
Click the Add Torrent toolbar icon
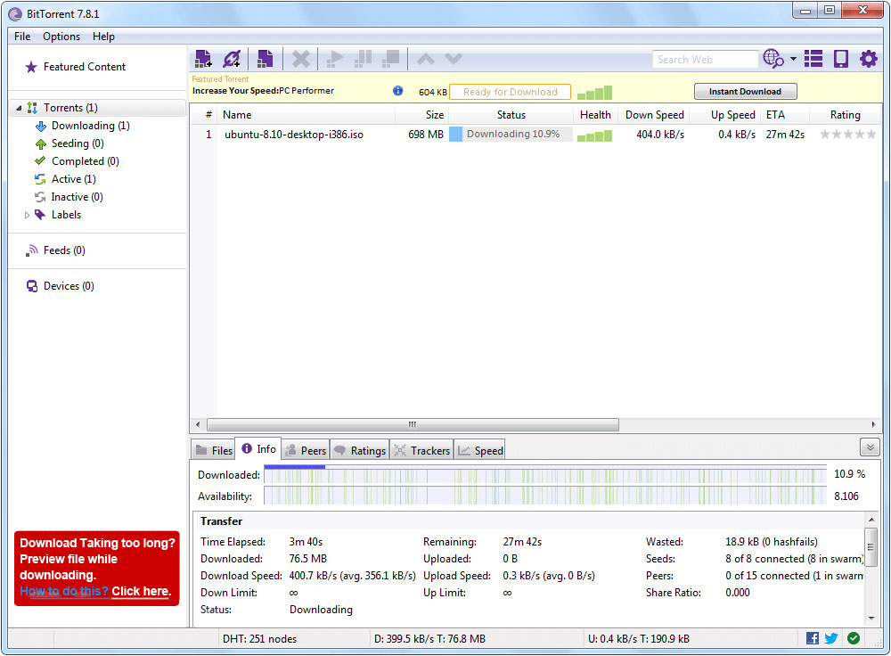click(x=203, y=59)
